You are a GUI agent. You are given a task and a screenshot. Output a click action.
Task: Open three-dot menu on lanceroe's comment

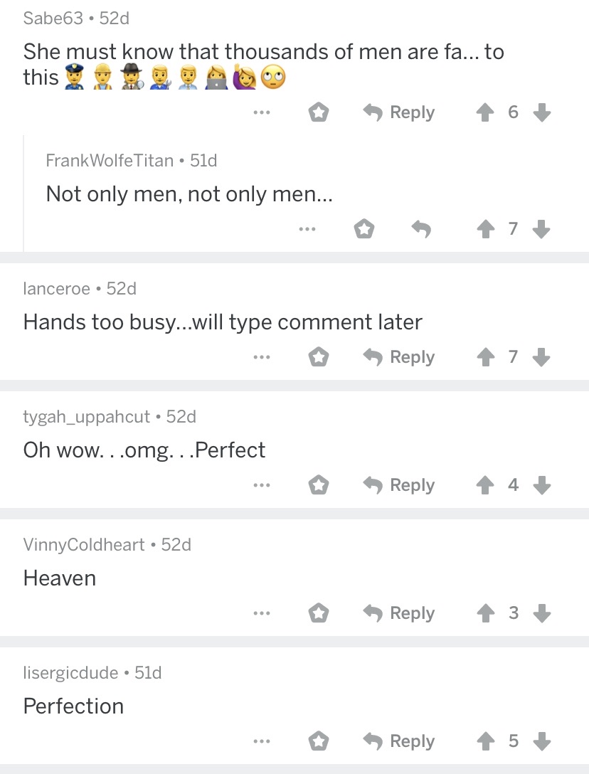pos(261,357)
